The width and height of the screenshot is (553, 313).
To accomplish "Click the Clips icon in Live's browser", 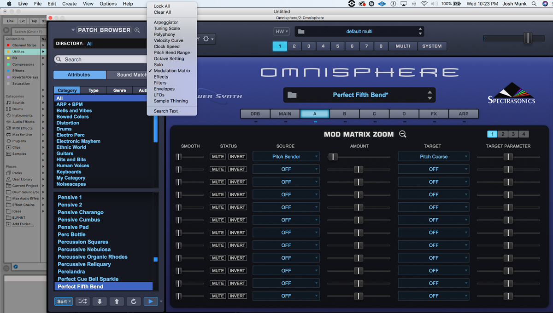I will [x=9, y=148].
